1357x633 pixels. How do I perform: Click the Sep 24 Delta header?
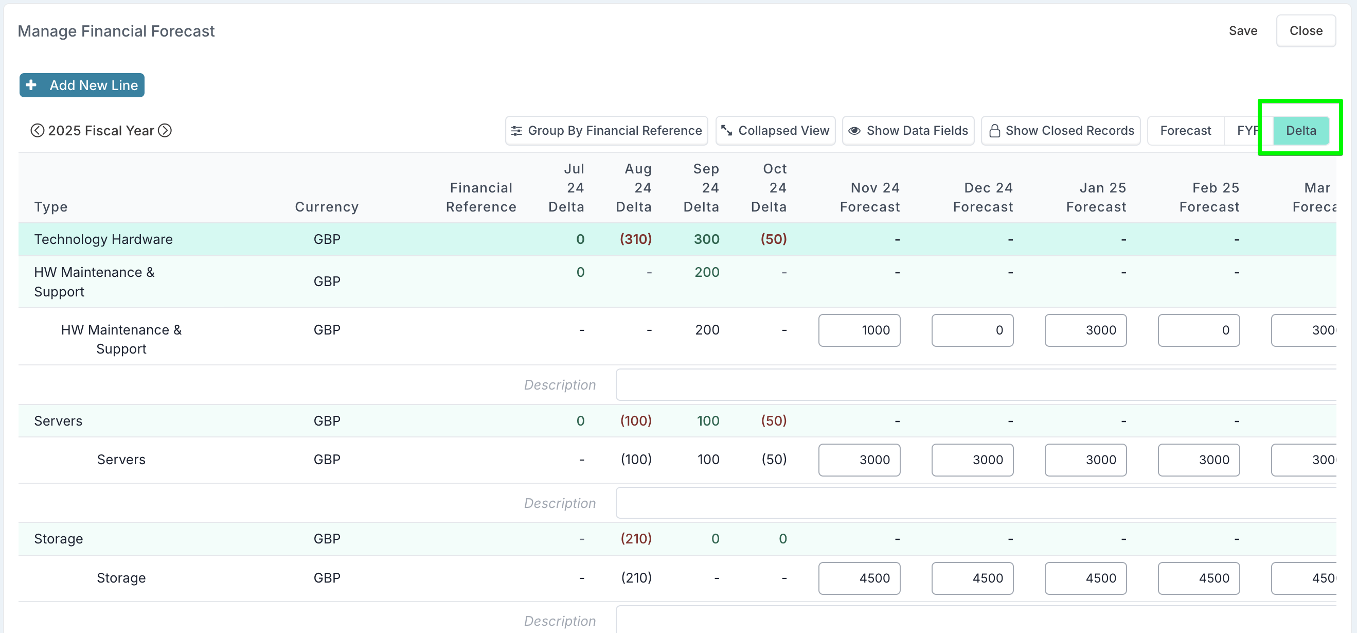pos(701,188)
